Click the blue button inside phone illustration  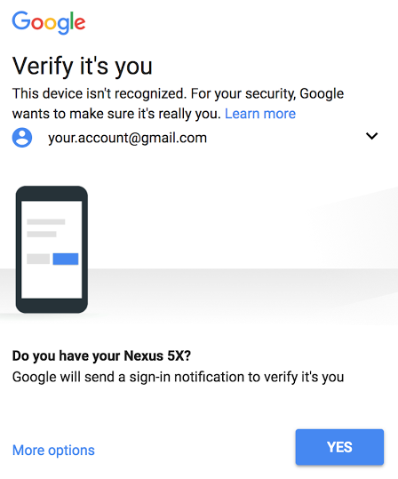tap(66, 259)
